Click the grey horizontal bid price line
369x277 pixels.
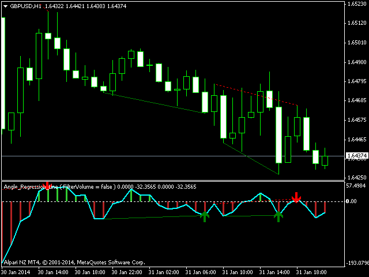pos(173,156)
